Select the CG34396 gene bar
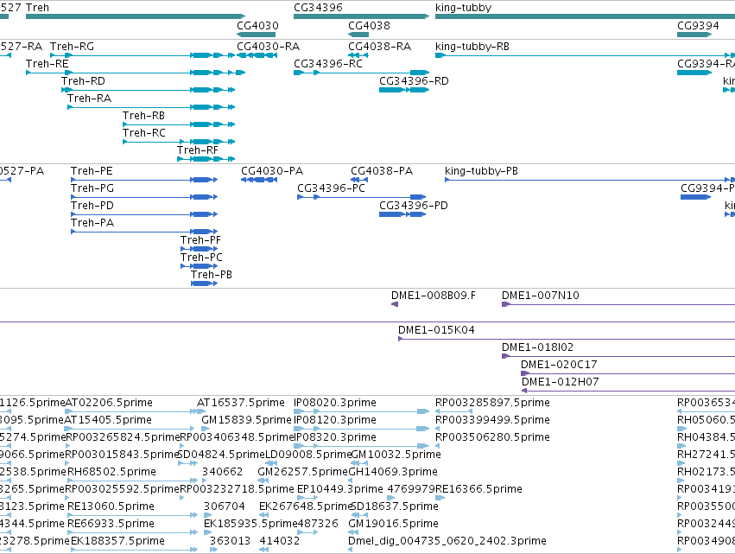735x554 pixels. click(x=361, y=16)
